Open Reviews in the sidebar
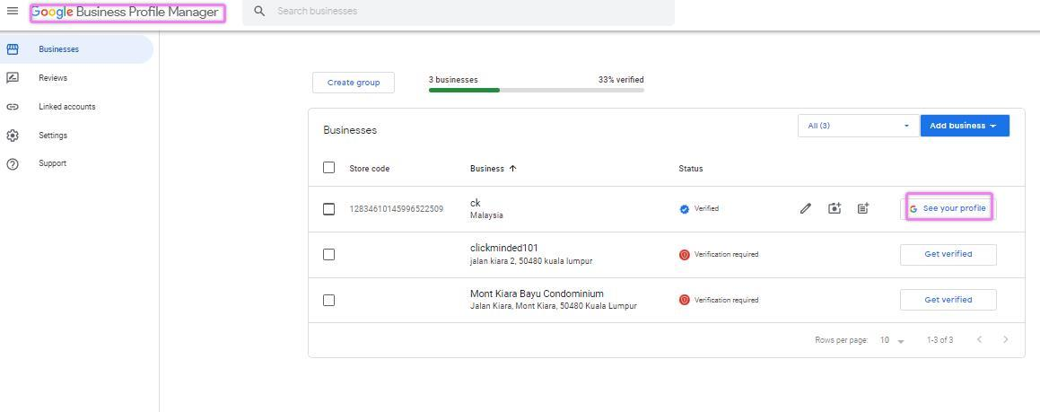 [x=53, y=78]
